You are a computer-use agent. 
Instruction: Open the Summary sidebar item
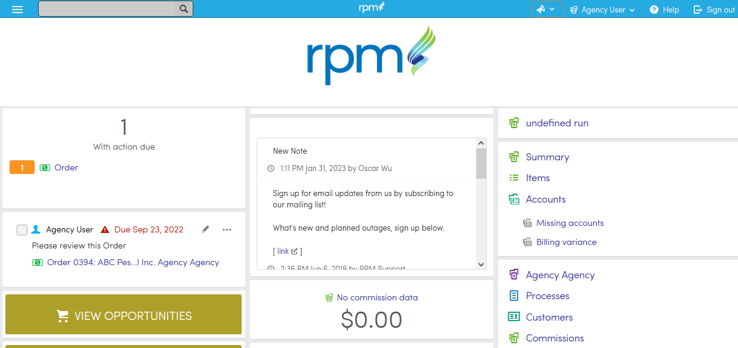coord(547,157)
